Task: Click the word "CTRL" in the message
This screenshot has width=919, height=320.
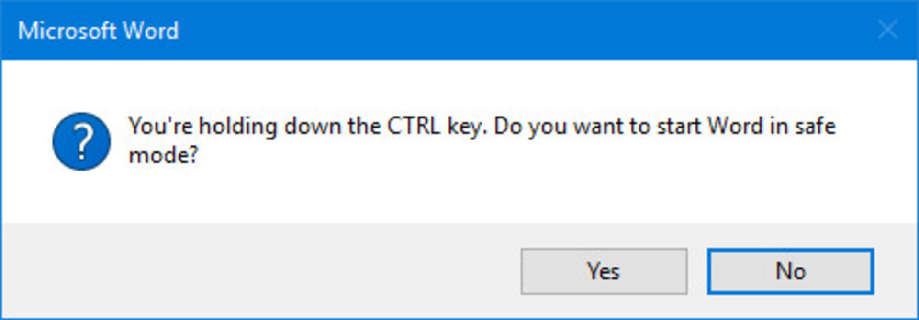Action: (413, 126)
